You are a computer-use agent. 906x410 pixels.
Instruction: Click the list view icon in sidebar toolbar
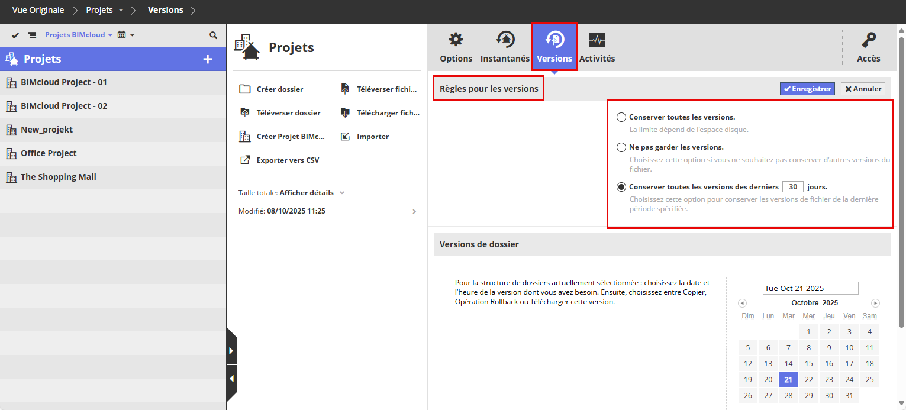coord(32,35)
